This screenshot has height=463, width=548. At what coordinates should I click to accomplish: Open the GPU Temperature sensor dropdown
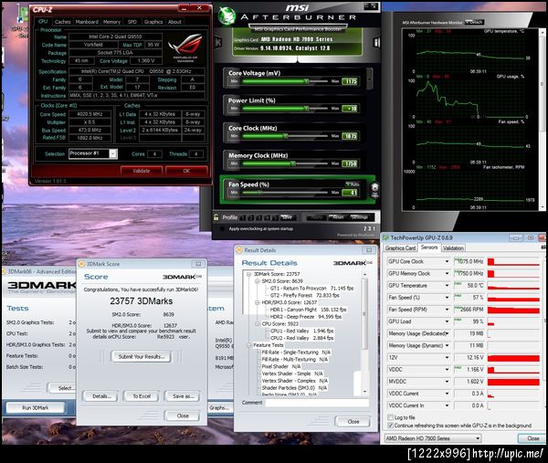pyautogui.click(x=447, y=286)
